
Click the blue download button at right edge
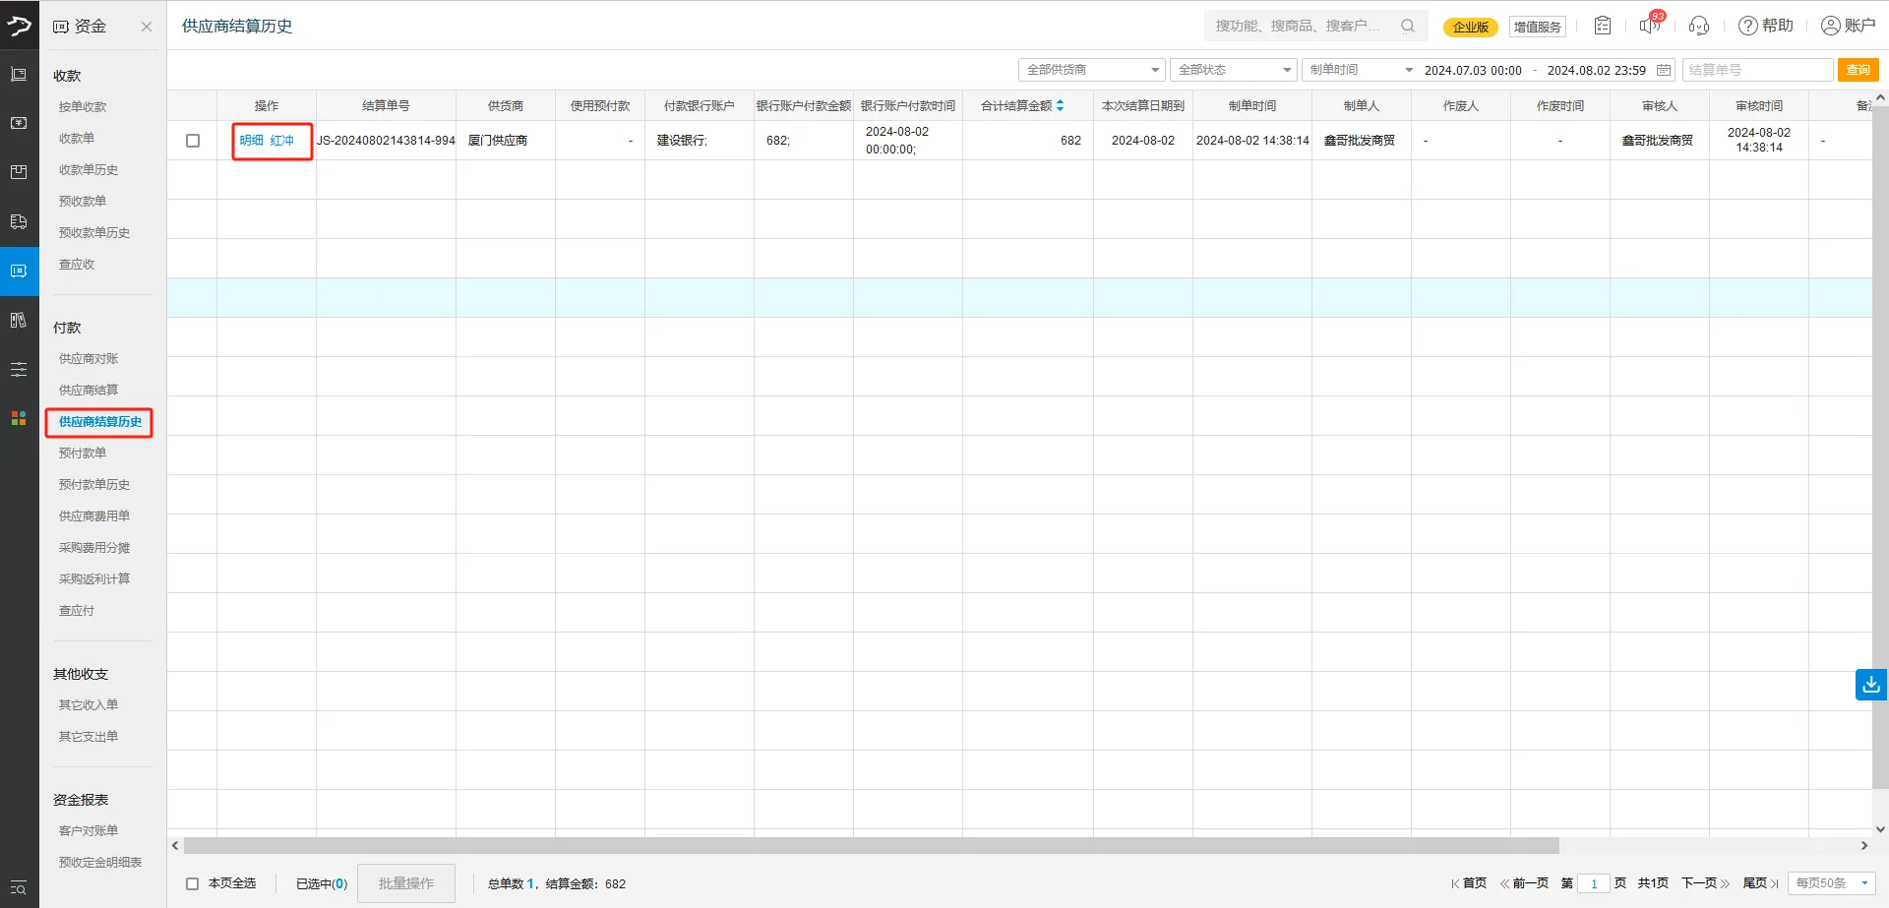[x=1870, y=684]
